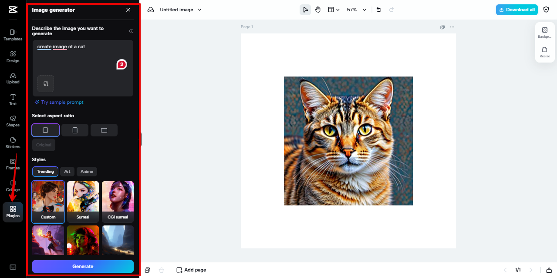The height and width of the screenshot is (278, 557).
Task: Click the Try sample prompt link
Action: (x=59, y=102)
